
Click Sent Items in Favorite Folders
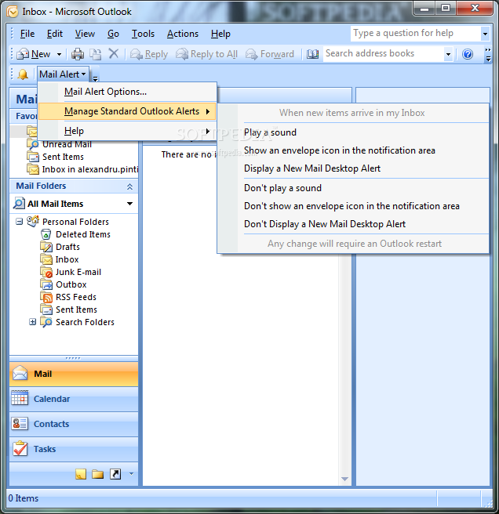63,157
